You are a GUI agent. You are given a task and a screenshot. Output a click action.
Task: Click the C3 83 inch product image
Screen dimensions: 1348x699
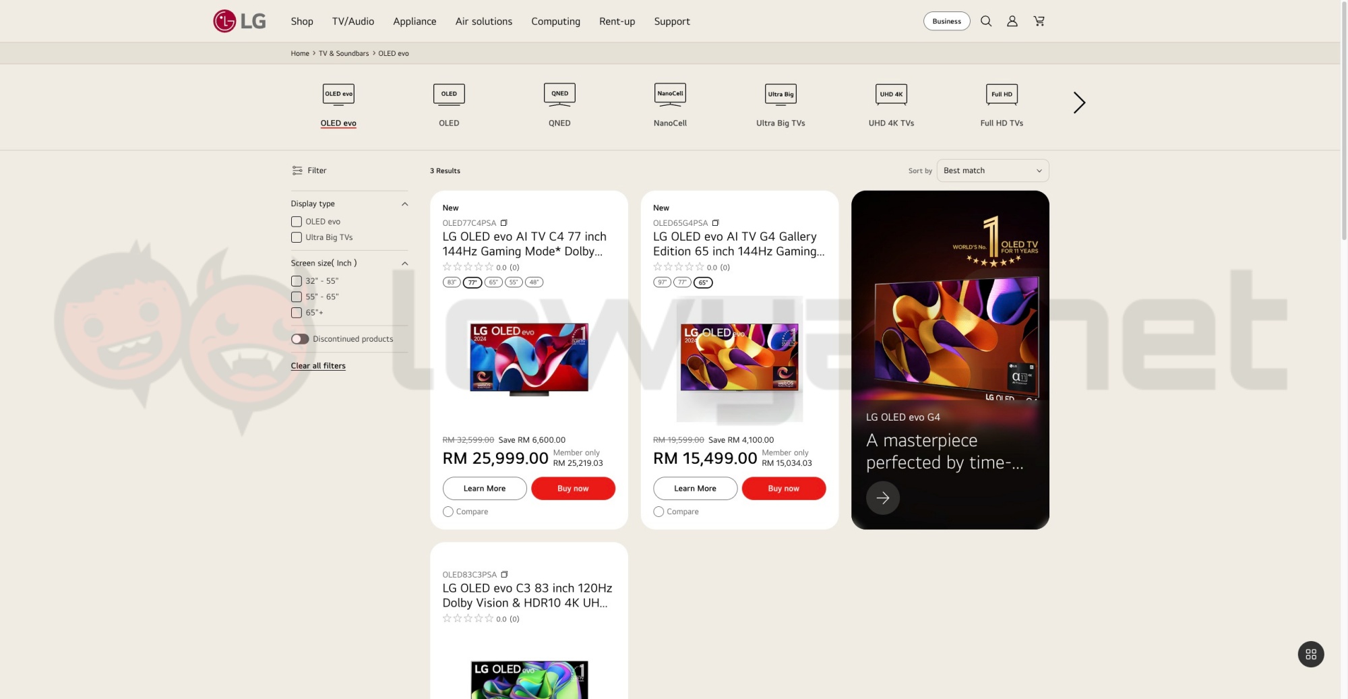pyautogui.click(x=529, y=679)
